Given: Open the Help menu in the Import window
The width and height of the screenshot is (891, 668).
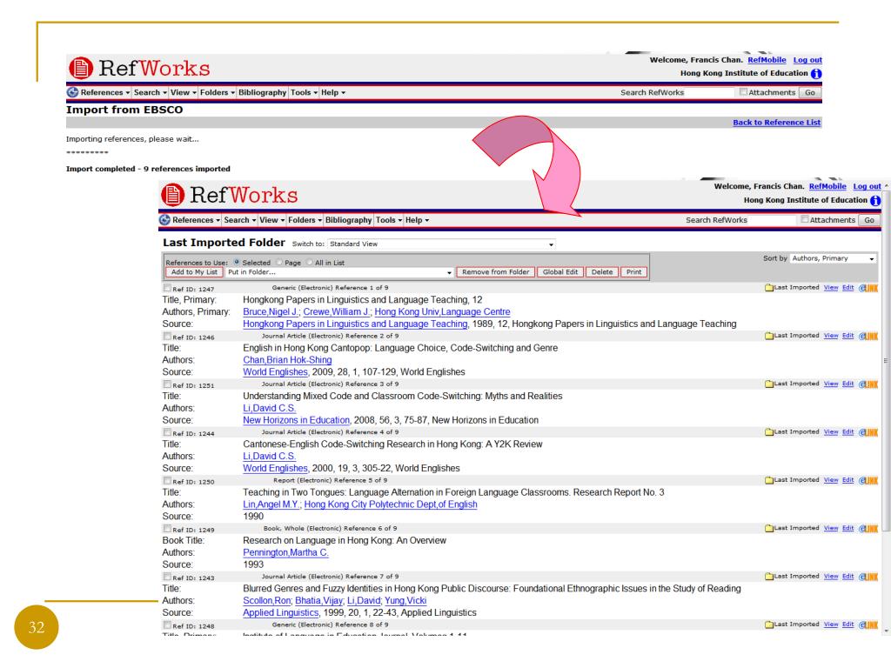Looking at the screenshot, I should [x=333, y=92].
